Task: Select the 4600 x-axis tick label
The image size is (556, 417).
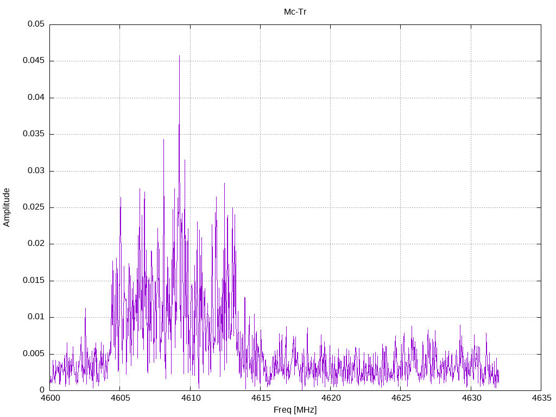Action: [x=49, y=398]
